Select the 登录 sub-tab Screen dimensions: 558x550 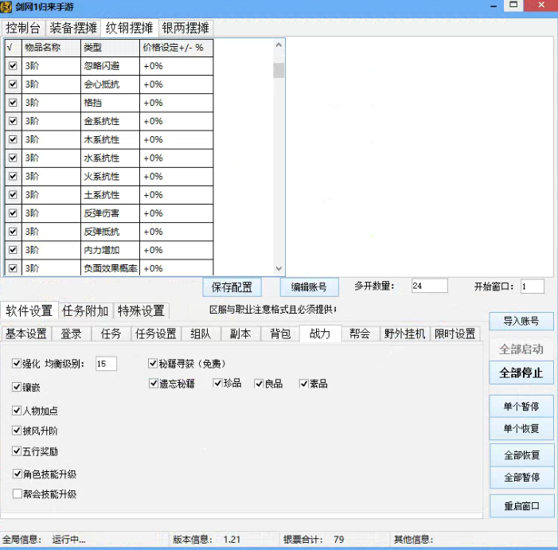point(71,334)
